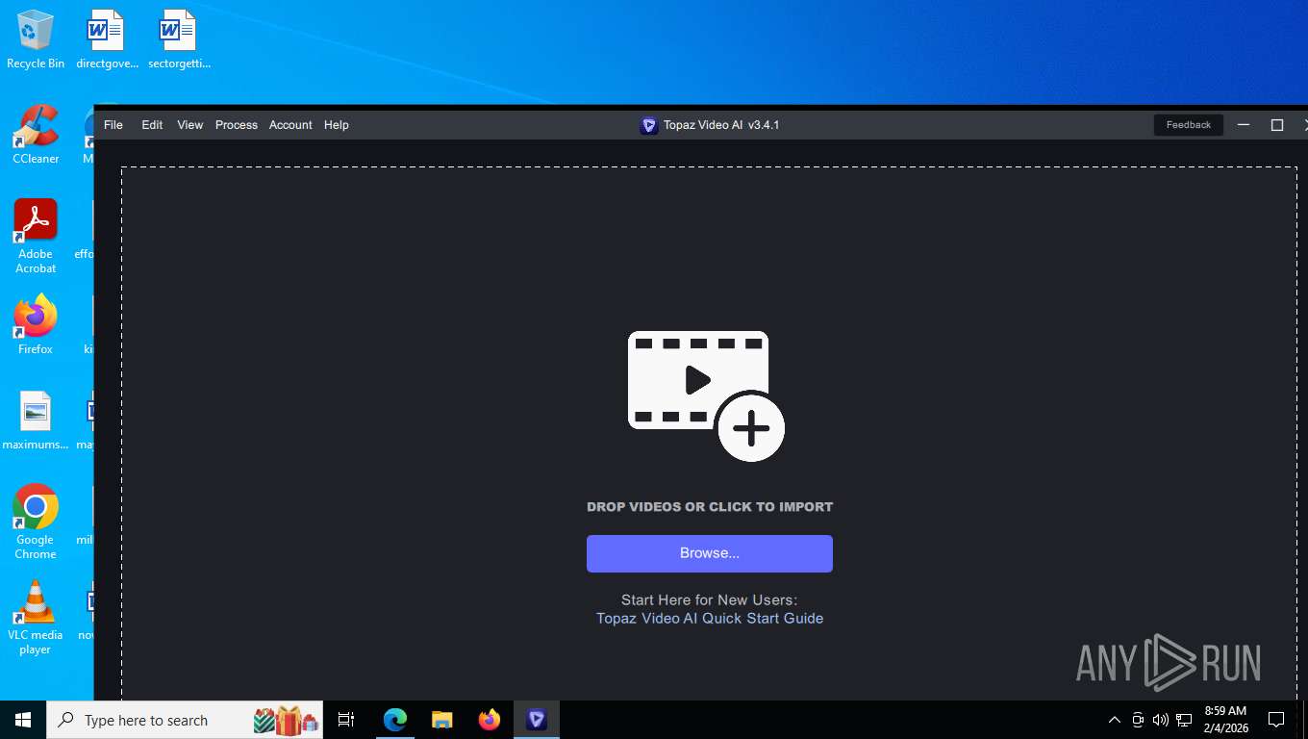This screenshot has height=739, width=1308.
Task: Open the Edit menu
Action: point(152,125)
